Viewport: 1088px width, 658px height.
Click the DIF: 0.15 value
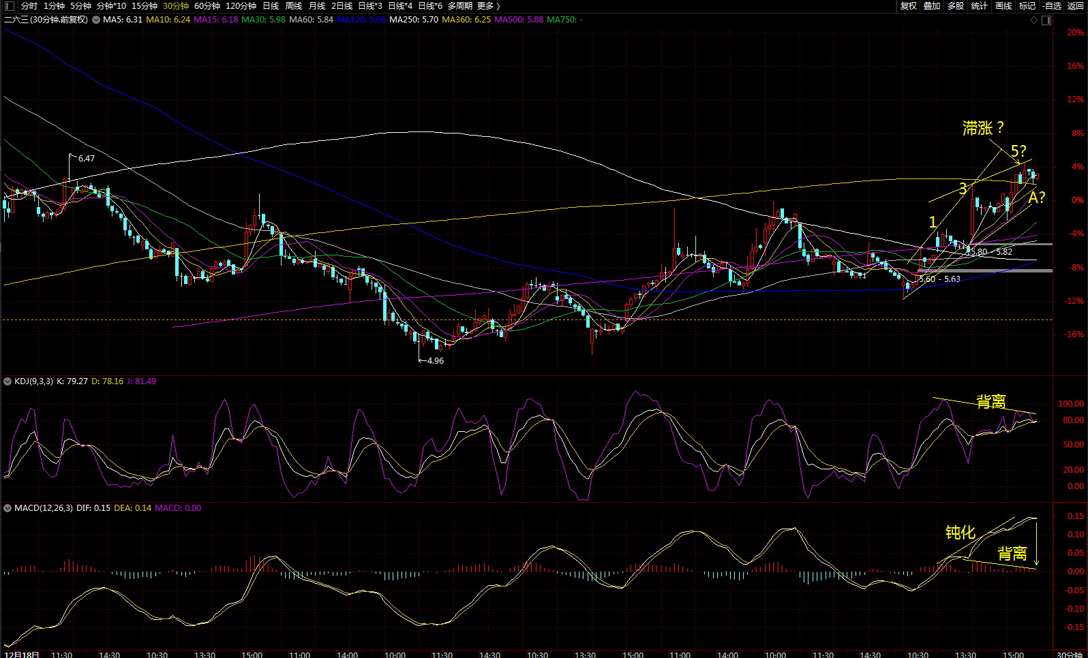tap(93, 508)
